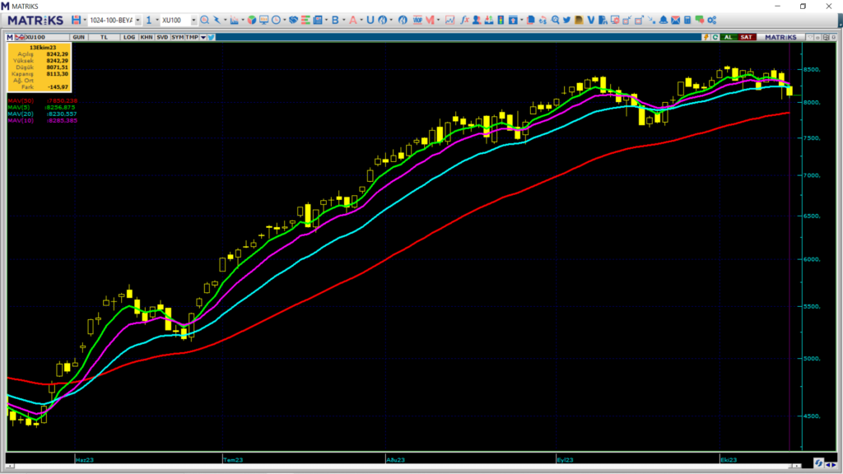
Task: Open the fx formula icon
Action: click(x=464, y=20)
